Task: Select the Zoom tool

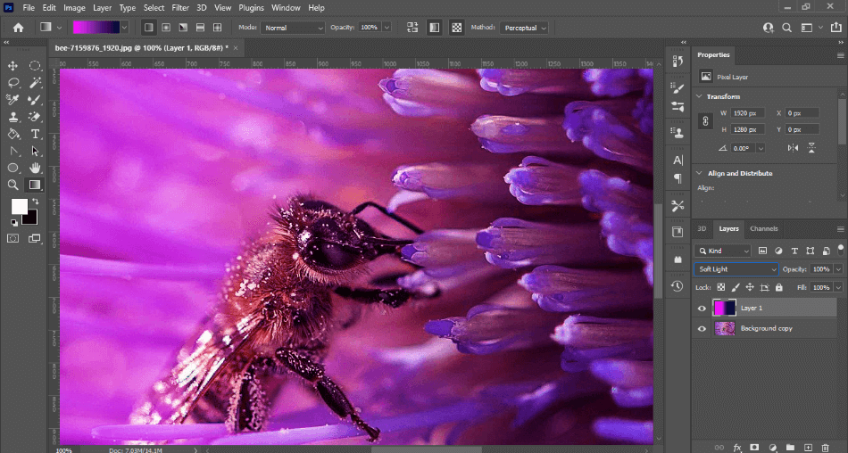Action: [13, 185]
